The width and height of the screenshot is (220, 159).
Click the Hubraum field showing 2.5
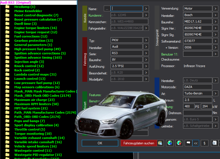pyautogui.click(x=197, y=100)
